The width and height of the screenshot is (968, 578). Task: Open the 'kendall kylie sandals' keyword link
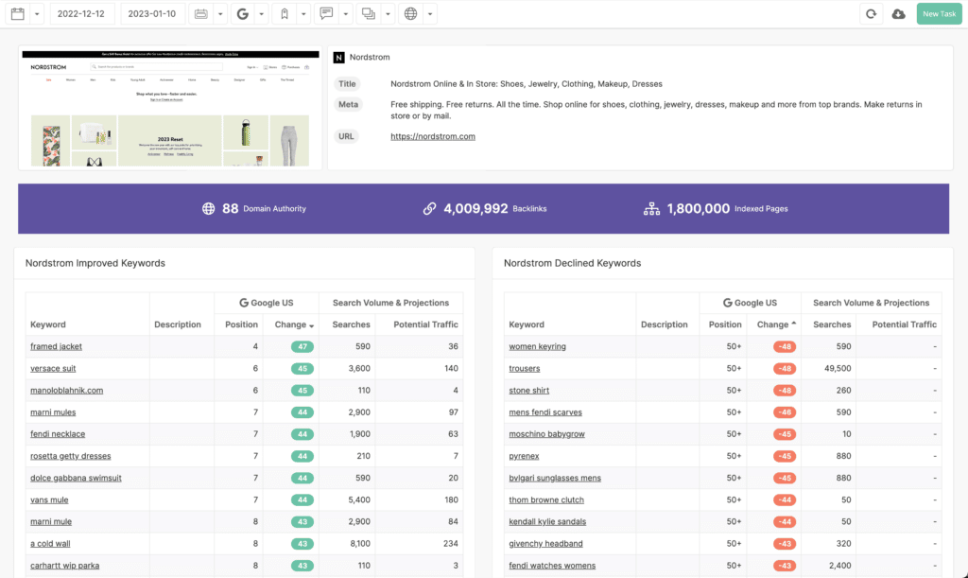click(547, 522)
